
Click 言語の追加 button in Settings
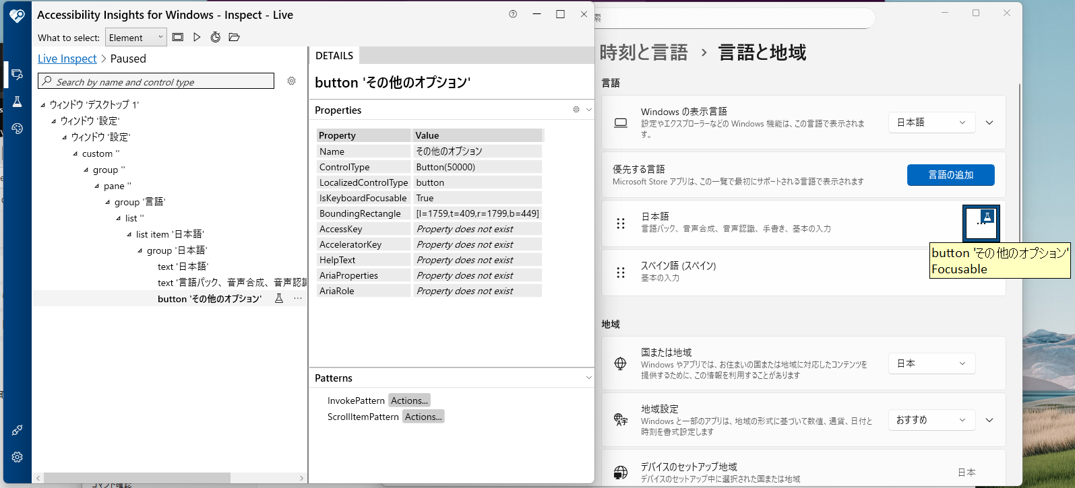click(x=951, y=175)
